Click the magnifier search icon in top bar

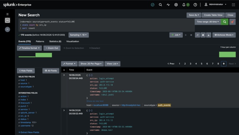(x=160, y=5)
